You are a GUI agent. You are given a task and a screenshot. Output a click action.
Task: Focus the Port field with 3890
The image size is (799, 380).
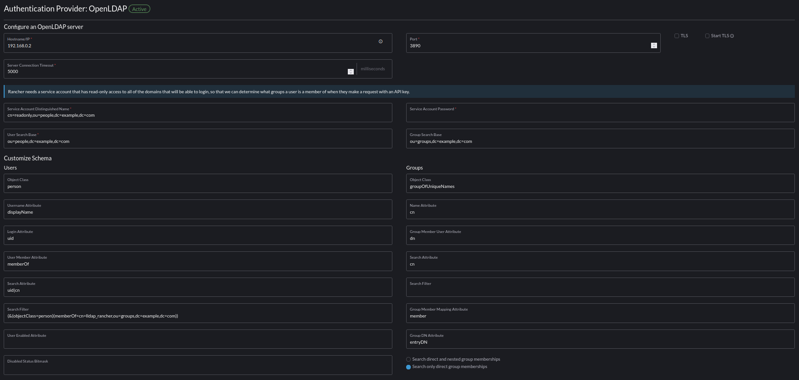click(x=533, y=43)
